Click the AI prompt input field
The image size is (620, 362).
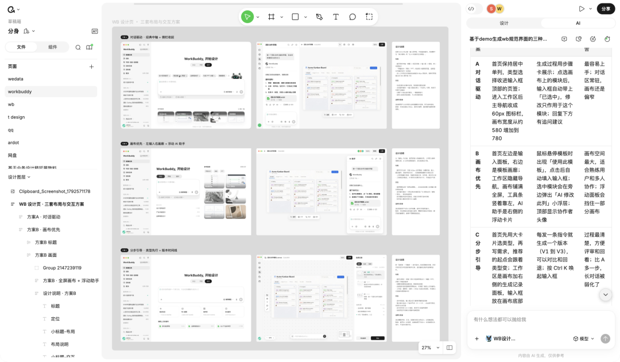click(540, 319)
